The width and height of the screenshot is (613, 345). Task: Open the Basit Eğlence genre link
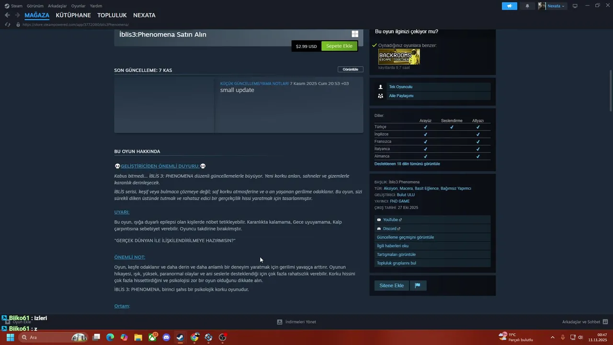[426, 188]
